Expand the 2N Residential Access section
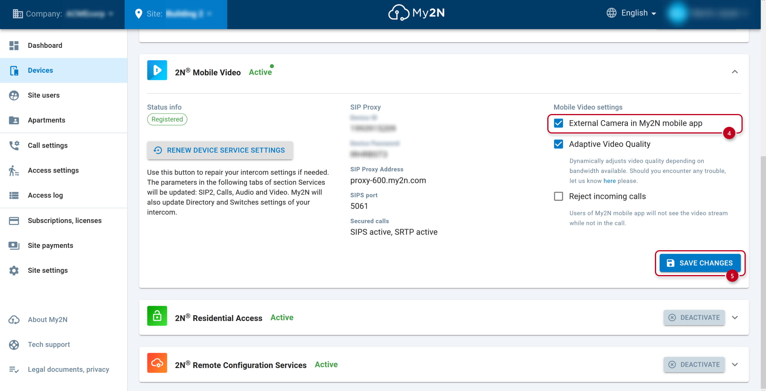The width and height of the screenshot is (766, 391). (x=735, y=318)
